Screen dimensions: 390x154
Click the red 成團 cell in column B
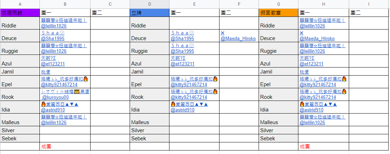tap(46, 147)
